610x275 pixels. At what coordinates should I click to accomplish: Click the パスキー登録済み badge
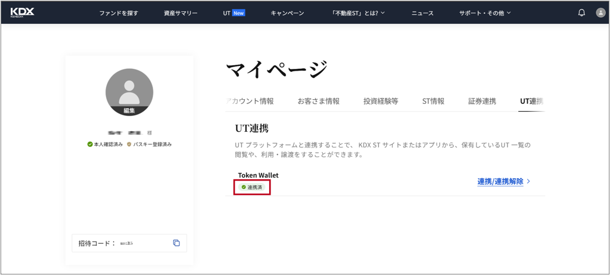tap(150, 144)
